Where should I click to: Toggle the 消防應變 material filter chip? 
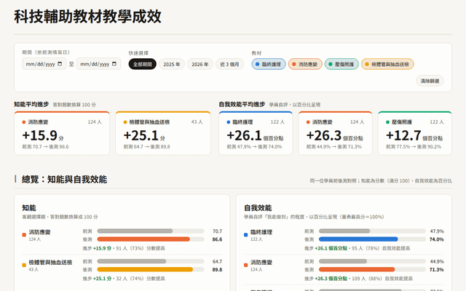(305, 64)
